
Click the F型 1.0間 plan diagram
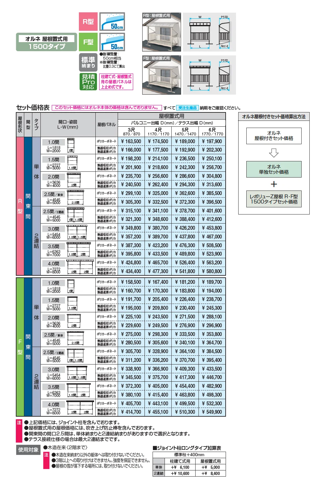click(71, 286)
